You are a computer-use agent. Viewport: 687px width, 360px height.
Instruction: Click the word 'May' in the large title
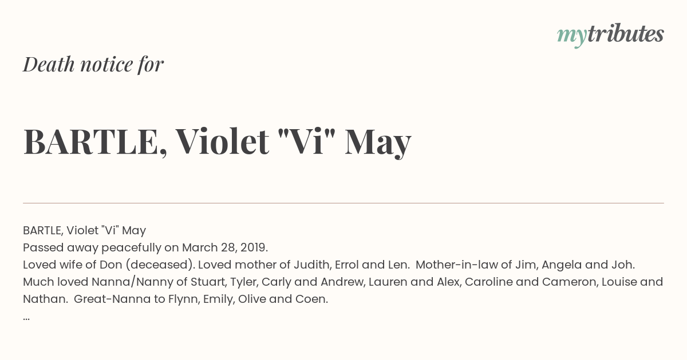[378, 143]
